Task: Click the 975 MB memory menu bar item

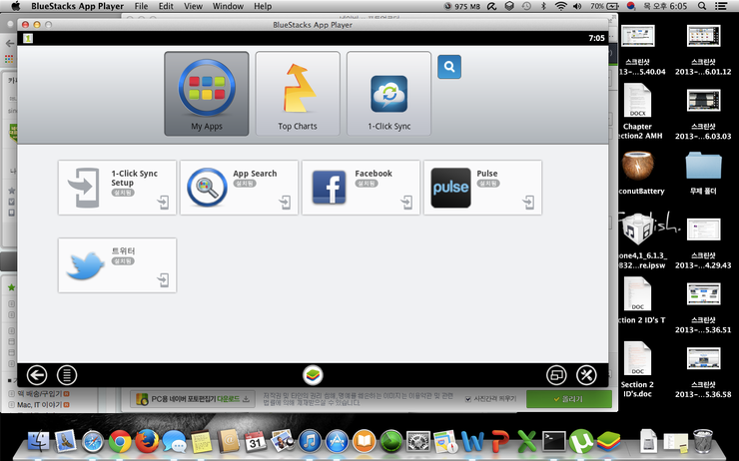Action: tap(461, 6)
